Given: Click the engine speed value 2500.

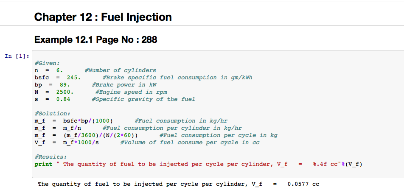Looking at the screenshot, I should pyautogui.click(x=65, y=92).
